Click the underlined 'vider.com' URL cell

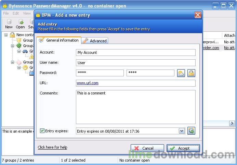211,48
